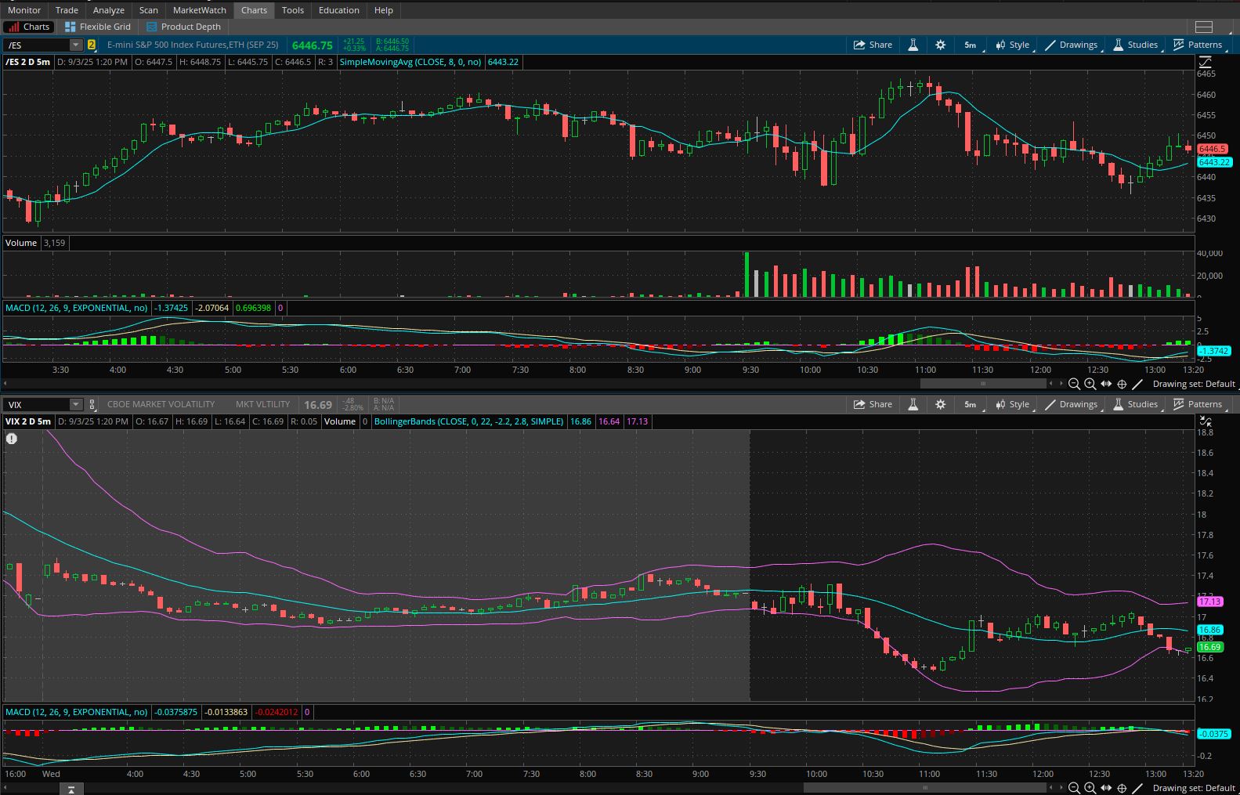Viewport: 1240px width, 795px height.
Task: Go to the Analyze tab
Action: [109, 10]
